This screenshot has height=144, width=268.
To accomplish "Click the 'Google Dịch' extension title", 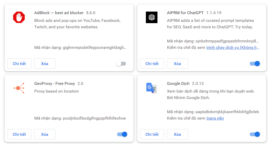I will 178,83.
